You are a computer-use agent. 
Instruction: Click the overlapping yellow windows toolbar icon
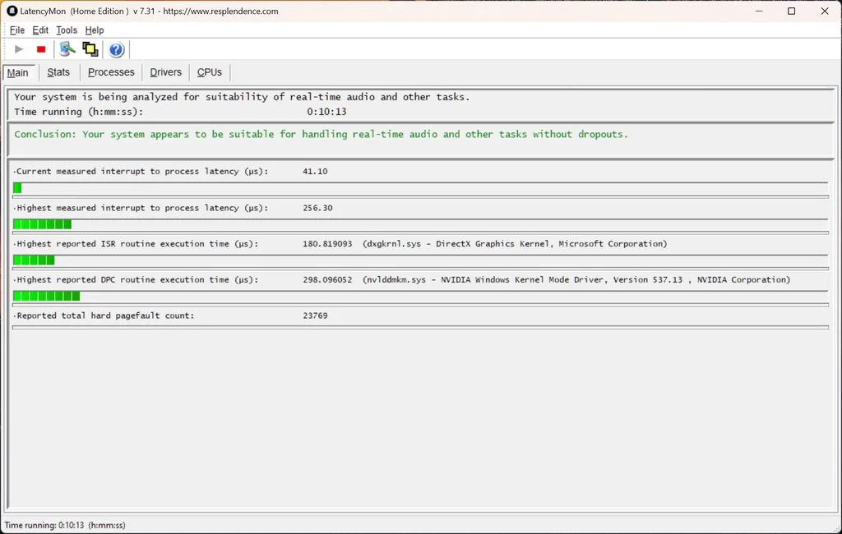(90, 49)
